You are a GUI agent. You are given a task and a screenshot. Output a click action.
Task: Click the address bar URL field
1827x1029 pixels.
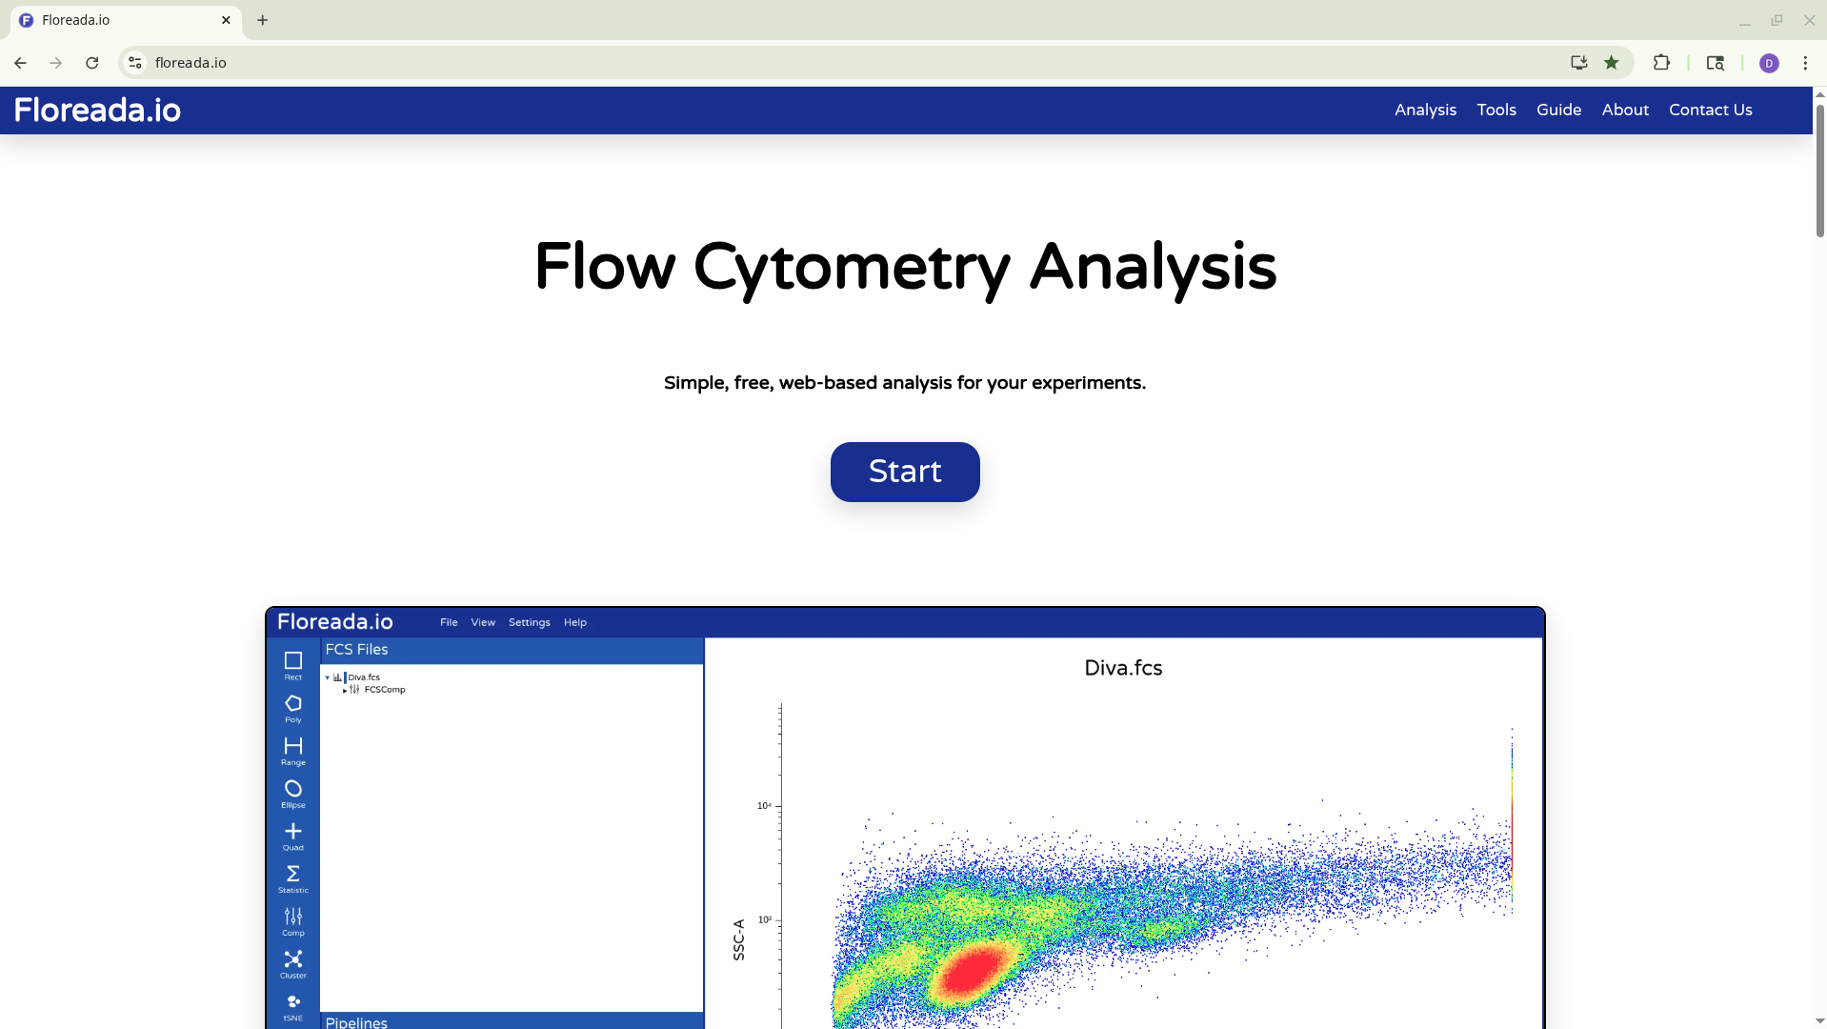pyautogui.click(x=762, y=63)
